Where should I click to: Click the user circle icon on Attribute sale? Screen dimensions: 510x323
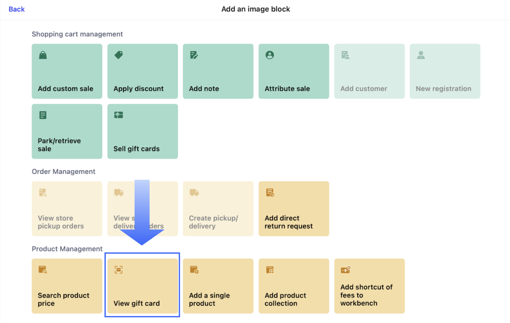270,55
